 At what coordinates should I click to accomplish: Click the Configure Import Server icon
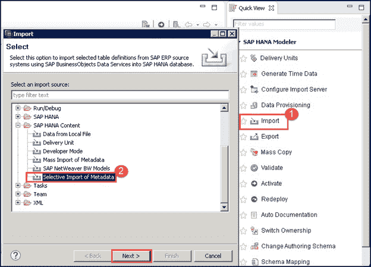(254, 89)
